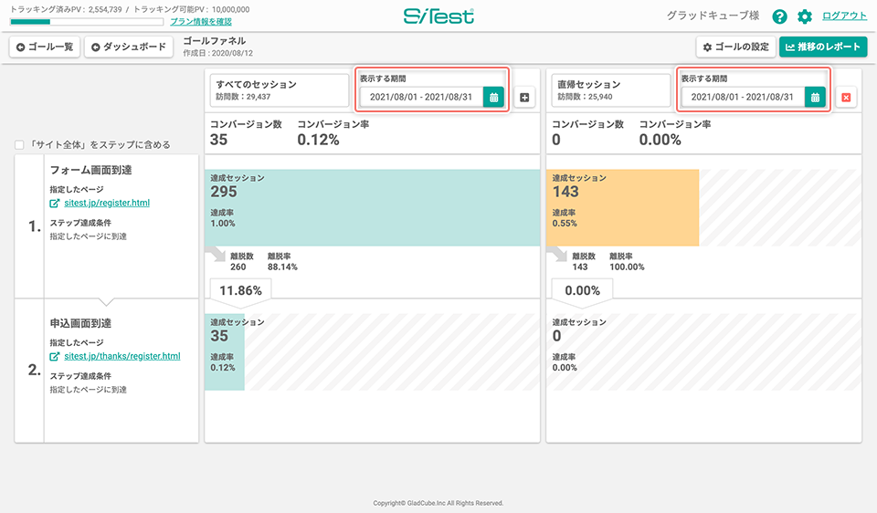The height and width of the screenshot is (513, 877).
Task: Select the 直帰セッション segment box
Action: coord(611,90)
